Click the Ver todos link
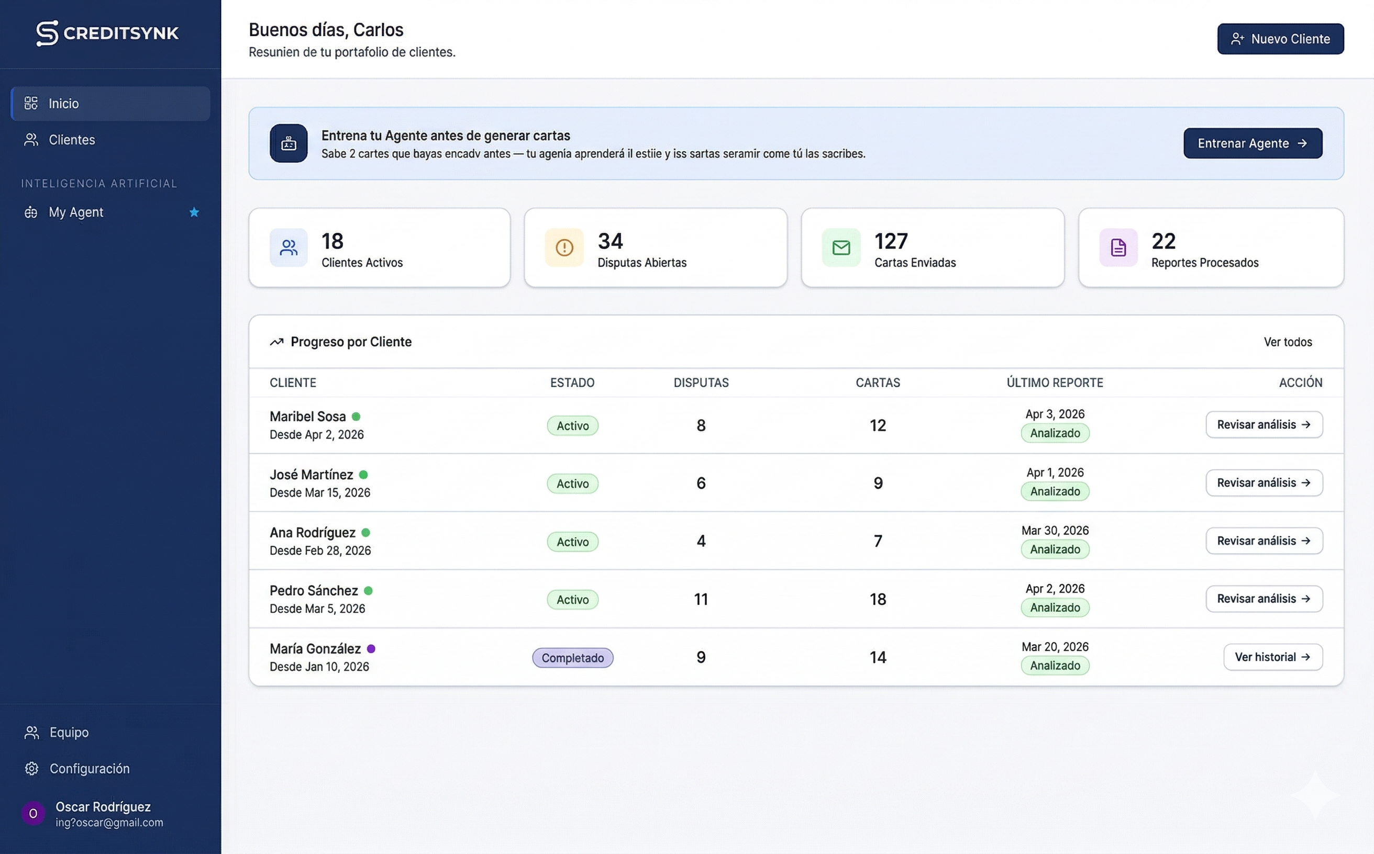1374x854 pixels. pos(1288,342)
